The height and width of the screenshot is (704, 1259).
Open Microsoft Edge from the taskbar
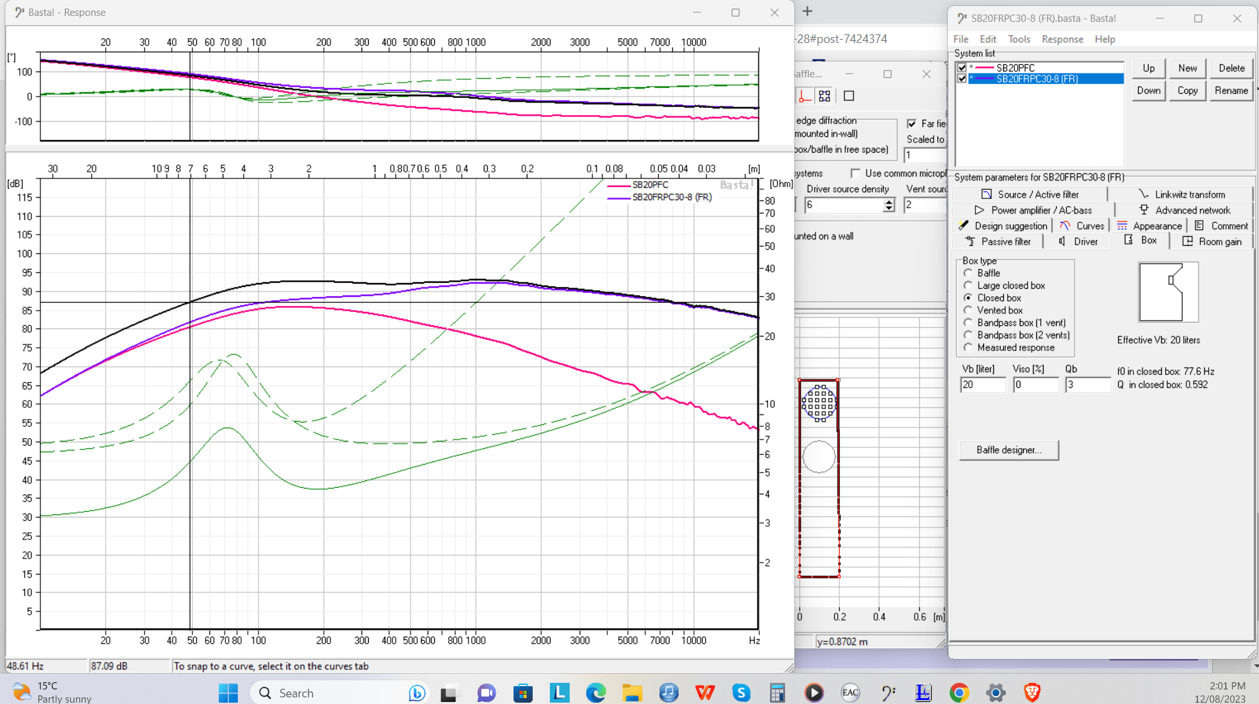[x=595, y=693]
